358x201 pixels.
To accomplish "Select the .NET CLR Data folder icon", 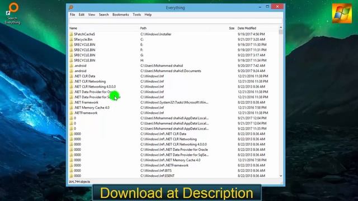I will pos(71,76).
